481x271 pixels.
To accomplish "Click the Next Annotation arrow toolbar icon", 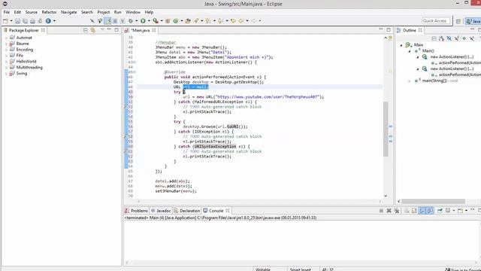I will [x=208, y=21].
